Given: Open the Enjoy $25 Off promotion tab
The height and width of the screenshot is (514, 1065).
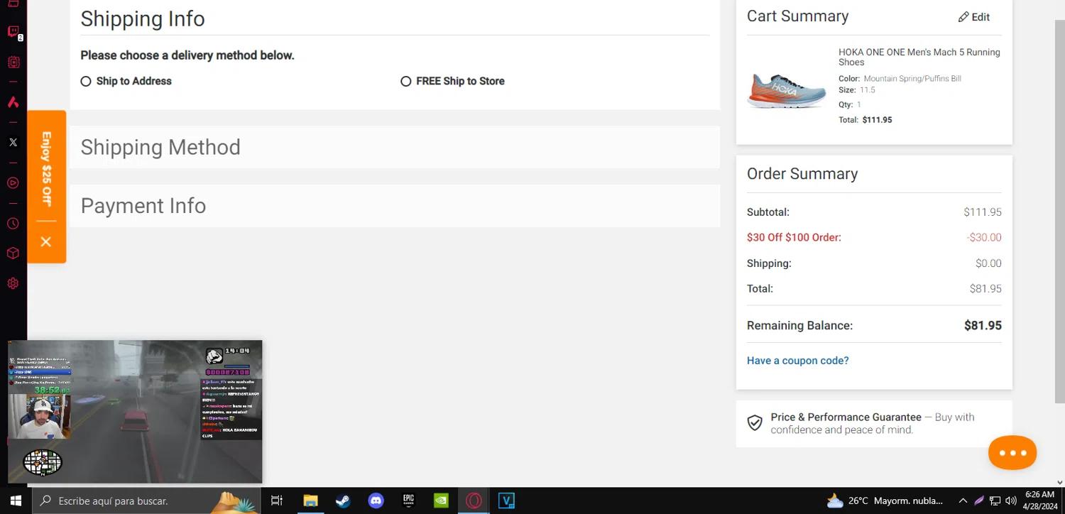Looking at the screenshot, I should [46, 168].
